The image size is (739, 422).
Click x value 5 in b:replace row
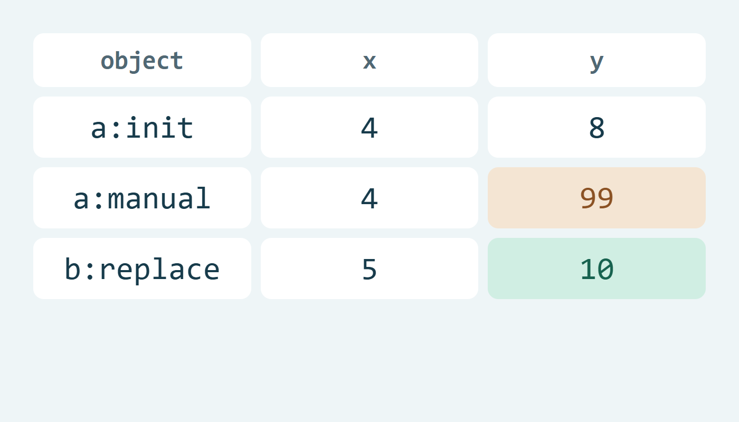pos(369,268)
